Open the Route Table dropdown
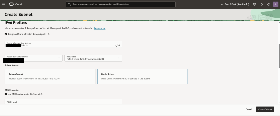The image size is (280, 116). point(118,58)
